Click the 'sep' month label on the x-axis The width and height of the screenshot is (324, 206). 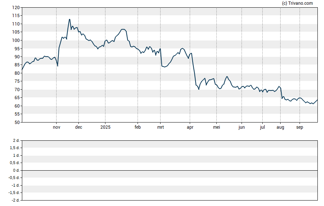(300, 127)
